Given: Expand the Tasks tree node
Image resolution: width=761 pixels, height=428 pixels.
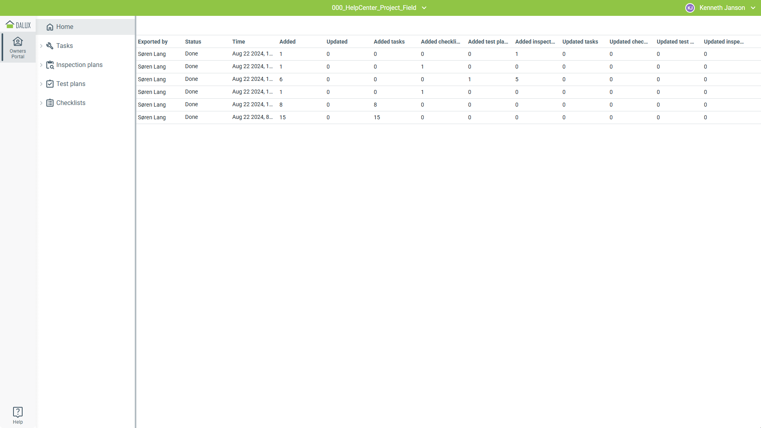Looking at the screenshot, I should coord(41,46).
